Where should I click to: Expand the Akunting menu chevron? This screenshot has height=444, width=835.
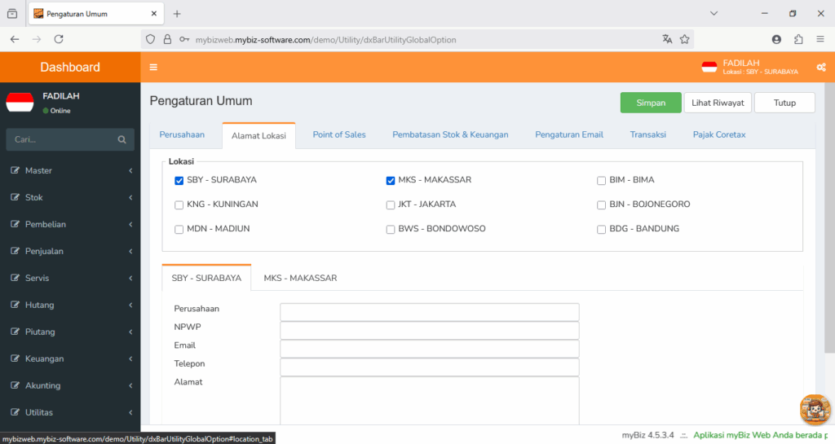[x=130, y=385]
